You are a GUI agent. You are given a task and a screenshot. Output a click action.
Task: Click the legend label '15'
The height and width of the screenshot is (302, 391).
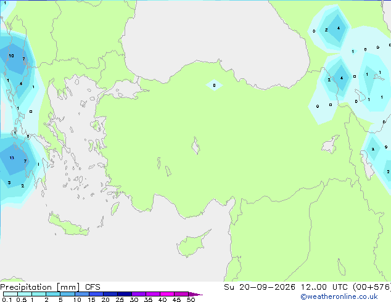(91, 300)
